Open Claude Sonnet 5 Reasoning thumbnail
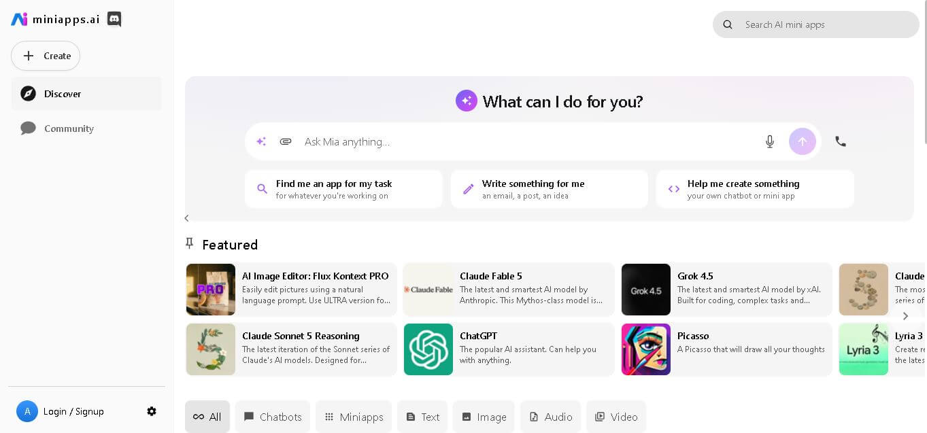The height and width of the screenshot is (433, 927). pos(211,349)
